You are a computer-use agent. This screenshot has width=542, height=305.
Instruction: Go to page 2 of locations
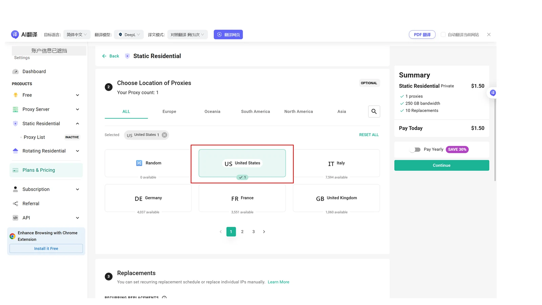pyautogui.click(x=242, y=232)
